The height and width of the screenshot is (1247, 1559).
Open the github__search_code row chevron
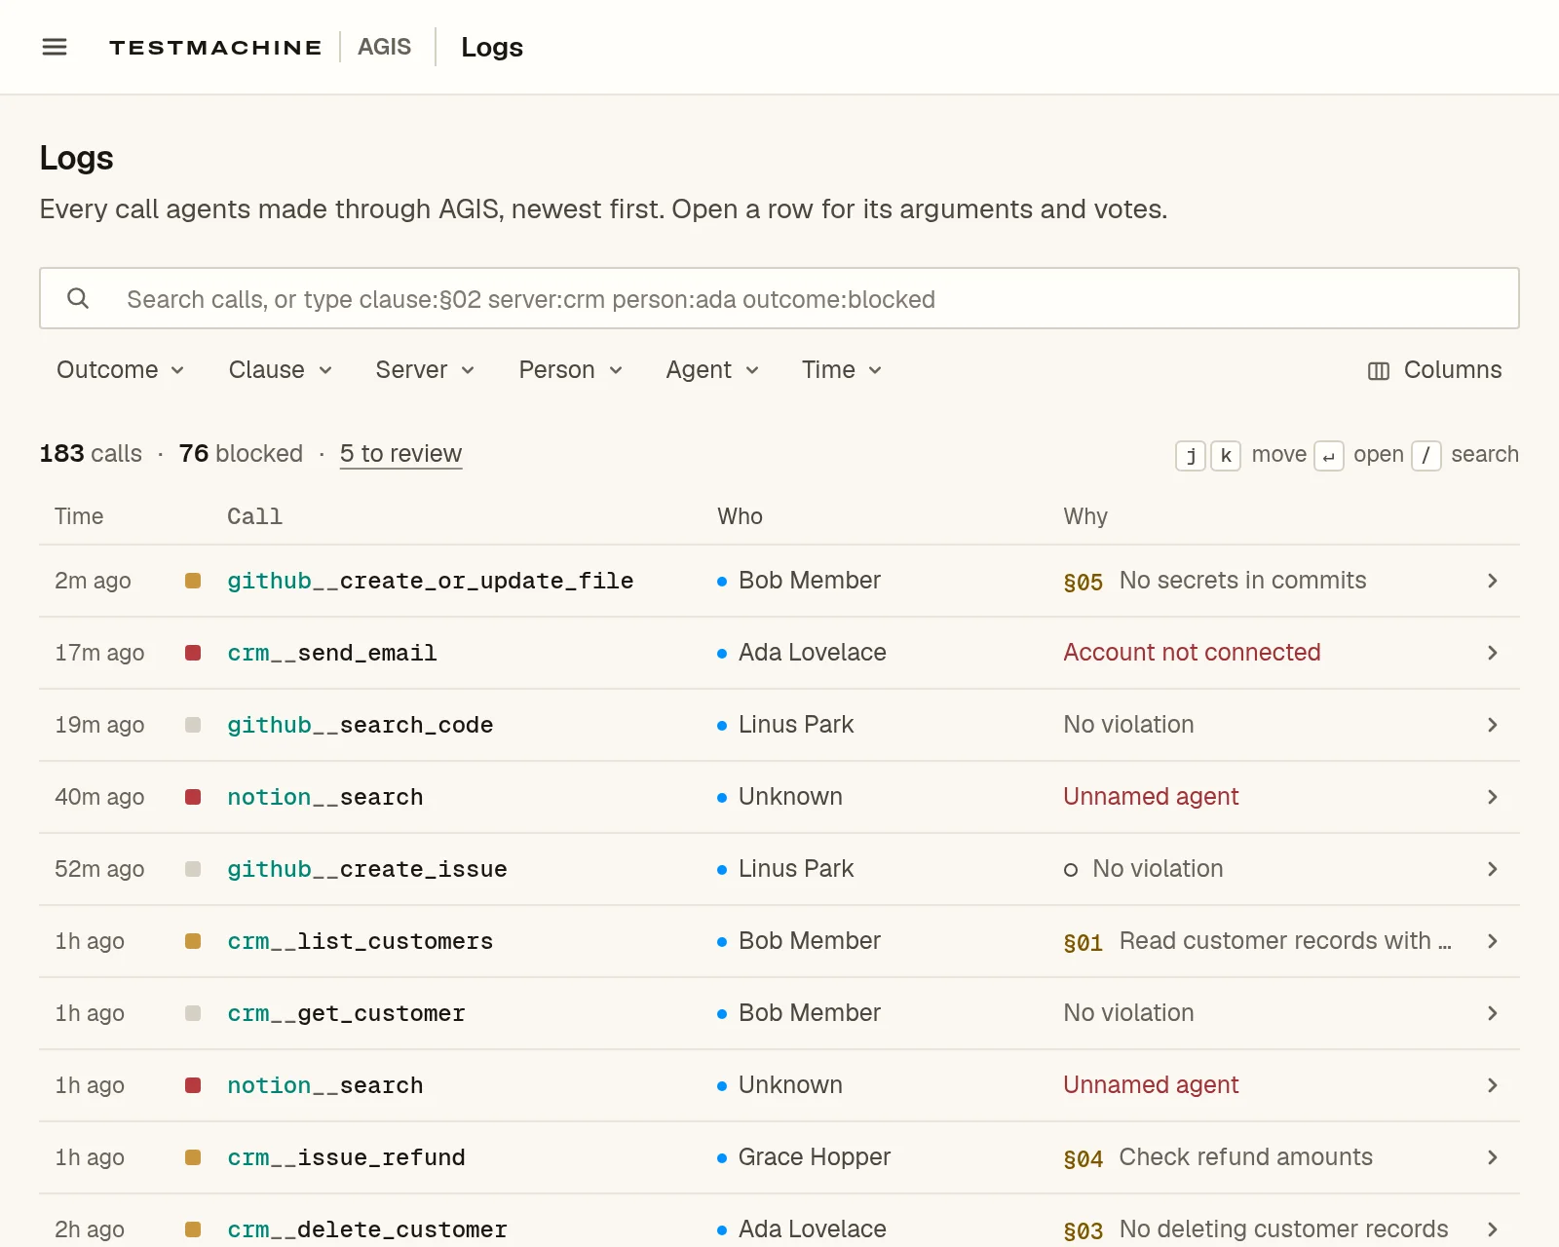pos(1492,725)
